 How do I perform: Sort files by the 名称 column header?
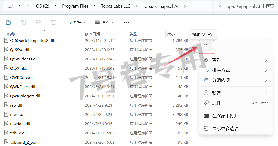point(11,34)
